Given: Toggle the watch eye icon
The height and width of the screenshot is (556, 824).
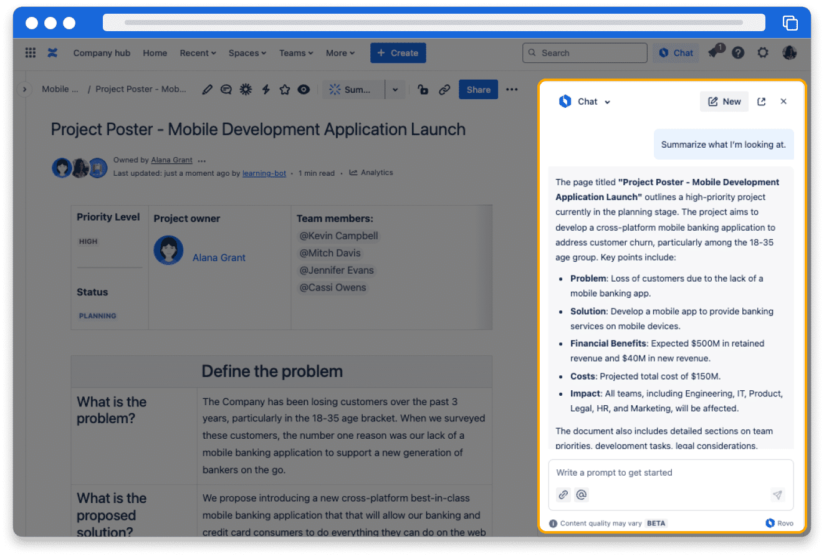Looking at the screenshot, I should (x=304, y=90).
